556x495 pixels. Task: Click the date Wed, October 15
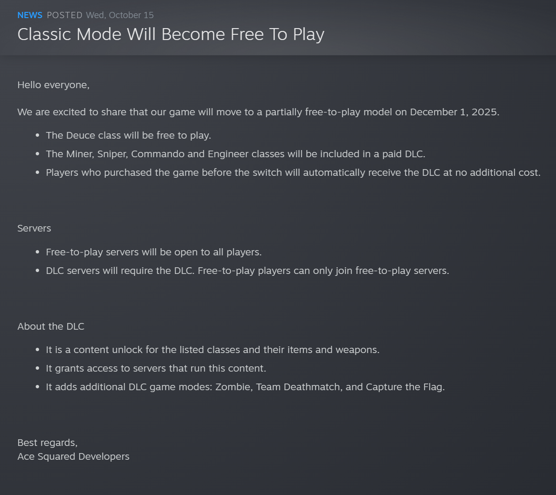(x=120, y=15)
